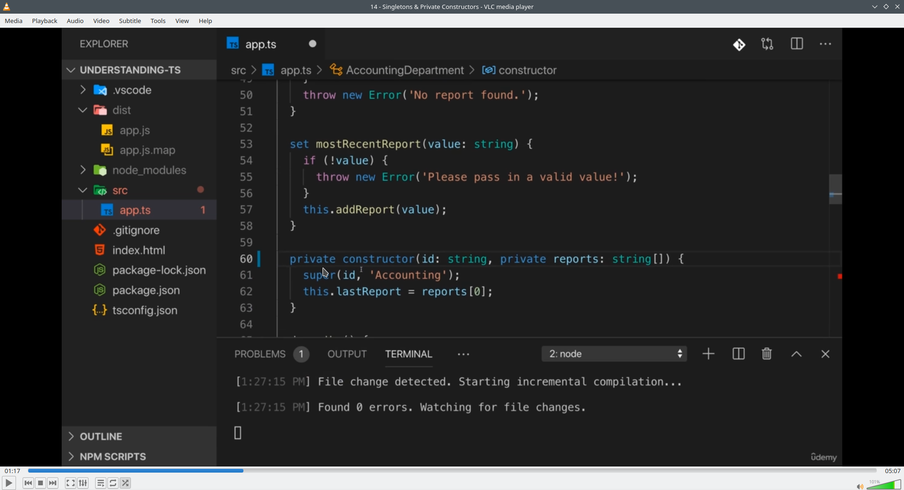Viewport: 904px width, 490px height.
Task: Switch to the OUTPUT panel tab
Action: 347,354
